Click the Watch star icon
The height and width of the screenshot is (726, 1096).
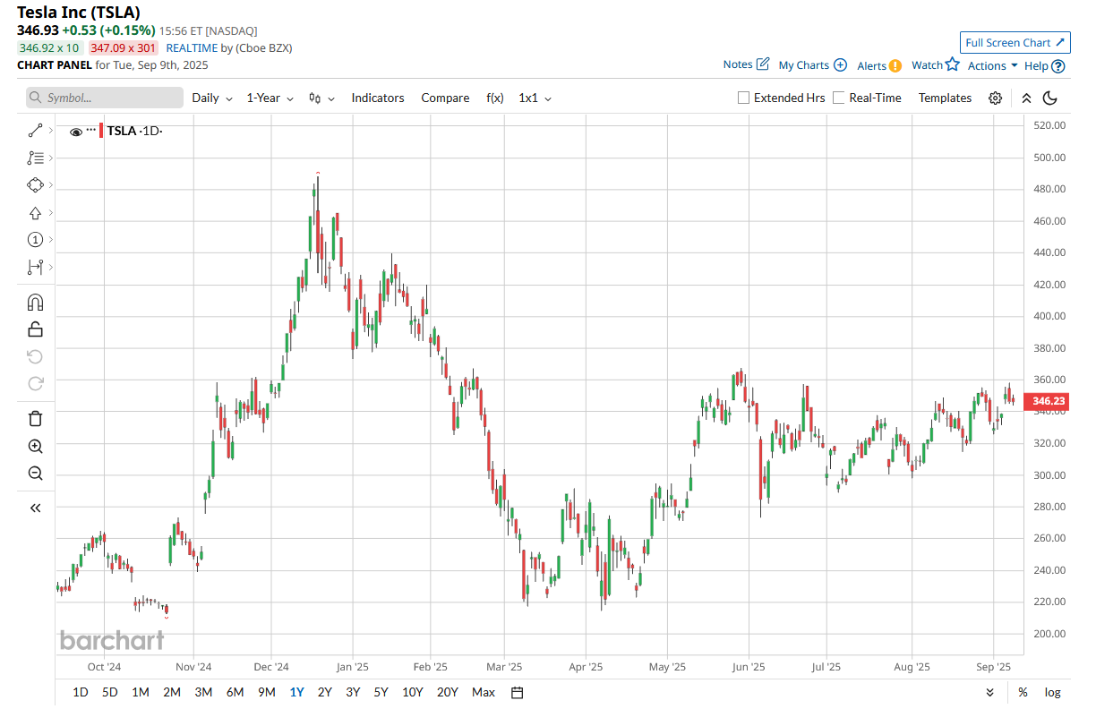coord(952,64)
